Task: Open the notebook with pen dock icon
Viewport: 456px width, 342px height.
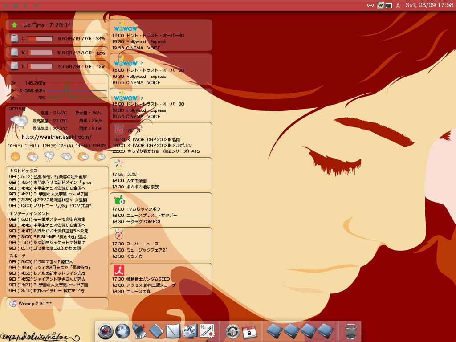Action: point(173,331)
